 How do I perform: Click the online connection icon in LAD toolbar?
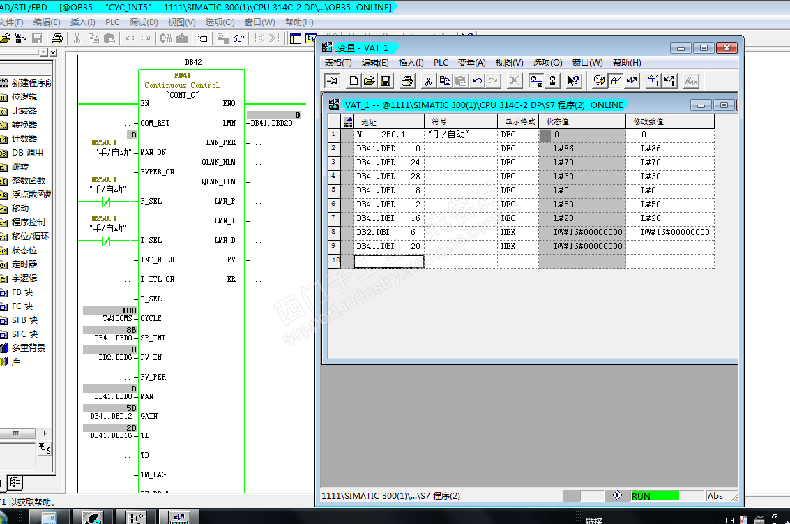[x=222, y=38]
